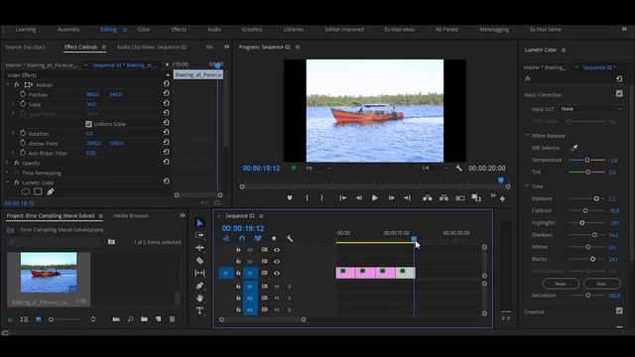The width and height of the screenshot is (635, 357).
Task: Open Graphics workspace
Action: (x=252, y=29)
